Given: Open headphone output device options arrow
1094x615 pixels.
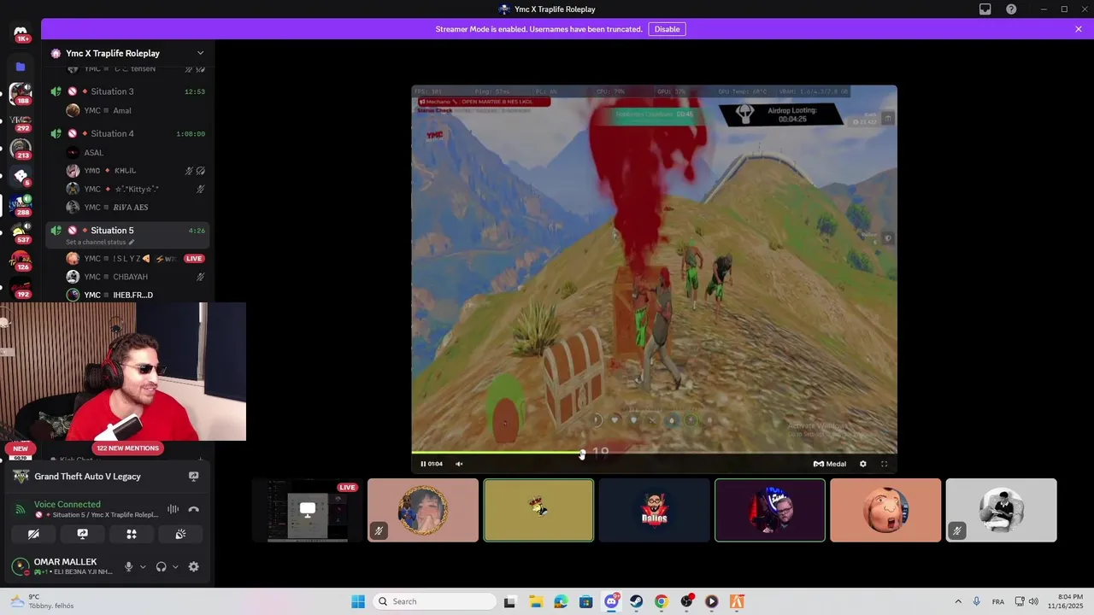Looking at the screenshot, I should click(175, 566).
